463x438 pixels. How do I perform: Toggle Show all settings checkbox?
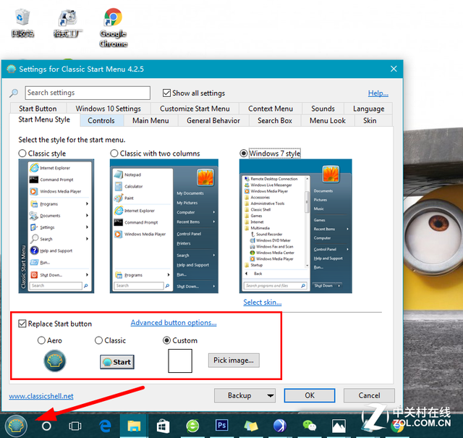[166, 93]
